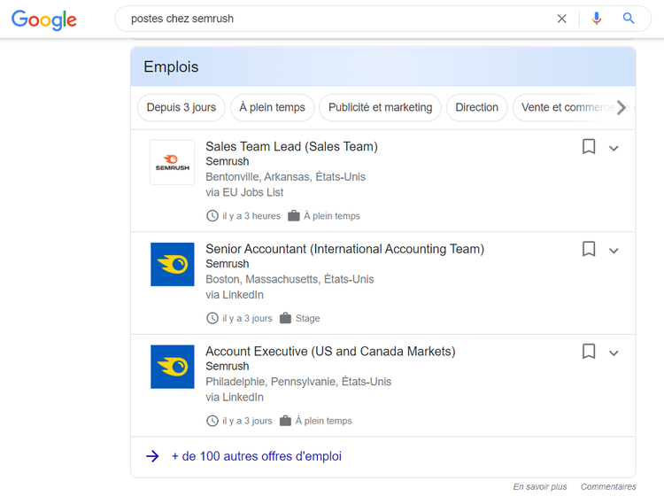664x504 pixels.
Task: Click 'via EU Jobs List' source text
Action: click(244, 193)
